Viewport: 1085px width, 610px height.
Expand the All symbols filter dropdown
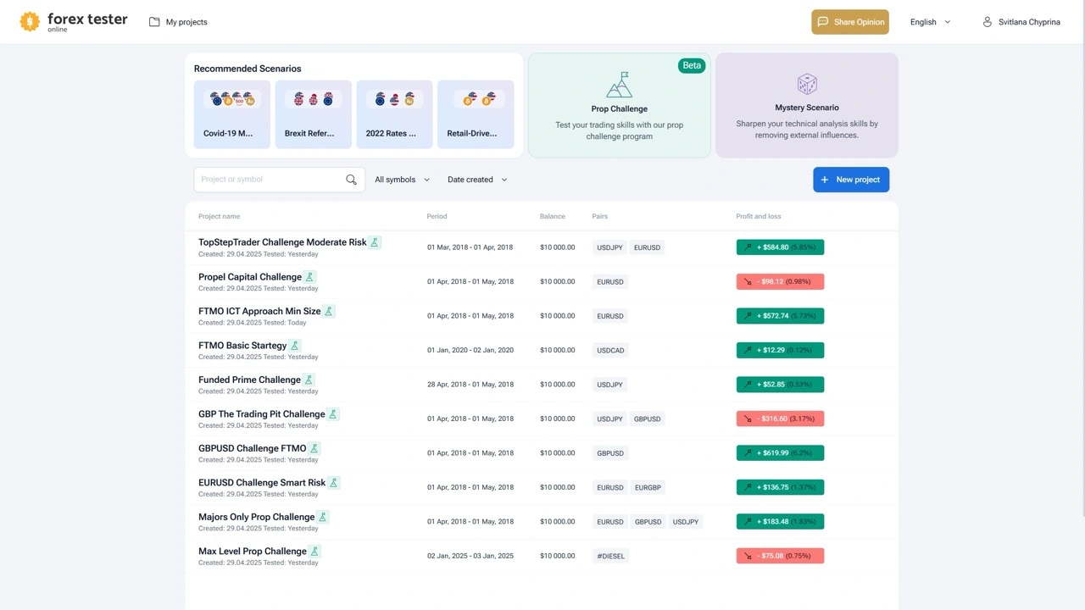pyautogui.click(x=402, y=180)
